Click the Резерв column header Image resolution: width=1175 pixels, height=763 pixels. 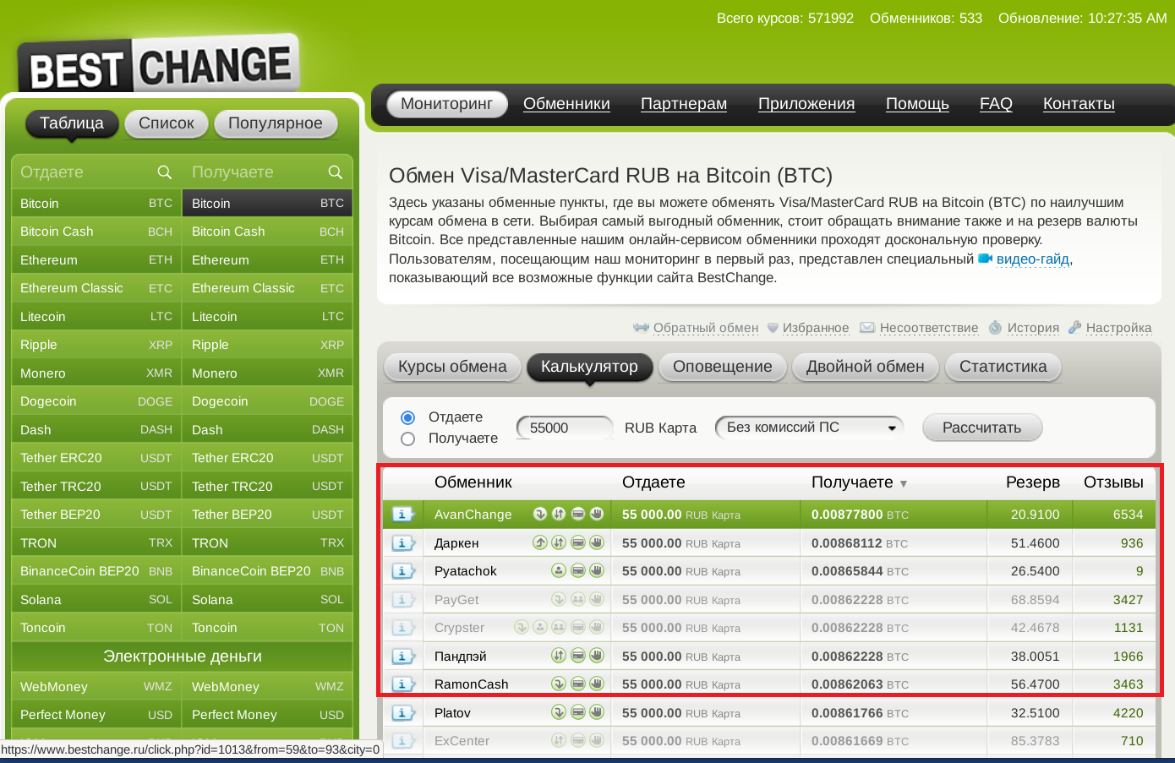point(1032,482)
